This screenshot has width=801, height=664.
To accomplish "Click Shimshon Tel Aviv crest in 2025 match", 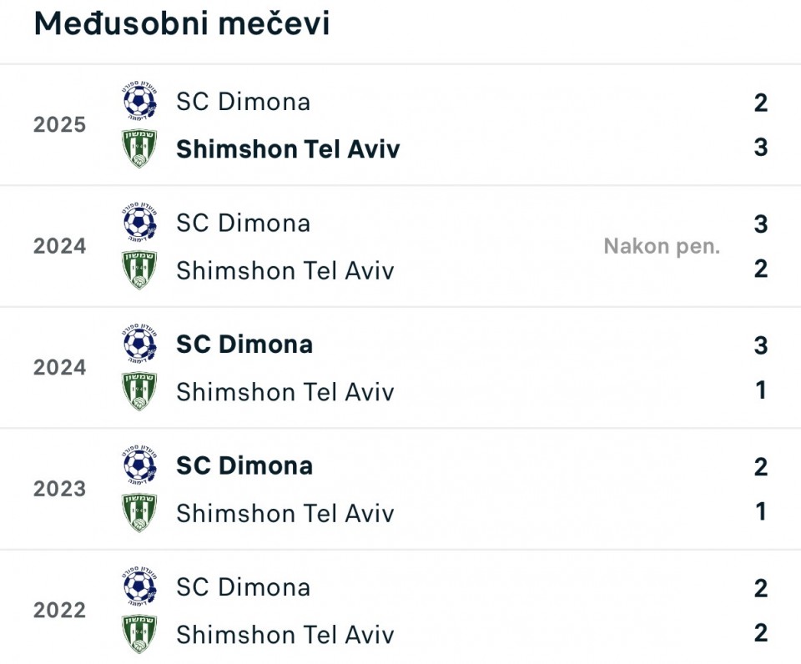I will (x=139, y=148).
